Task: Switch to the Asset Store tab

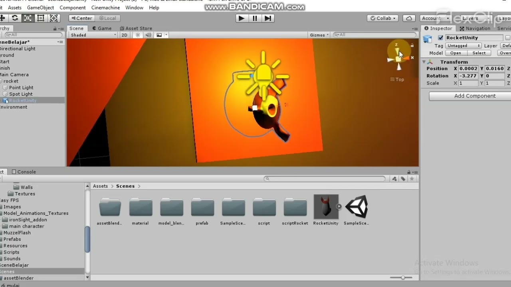Action: (136, 28)
